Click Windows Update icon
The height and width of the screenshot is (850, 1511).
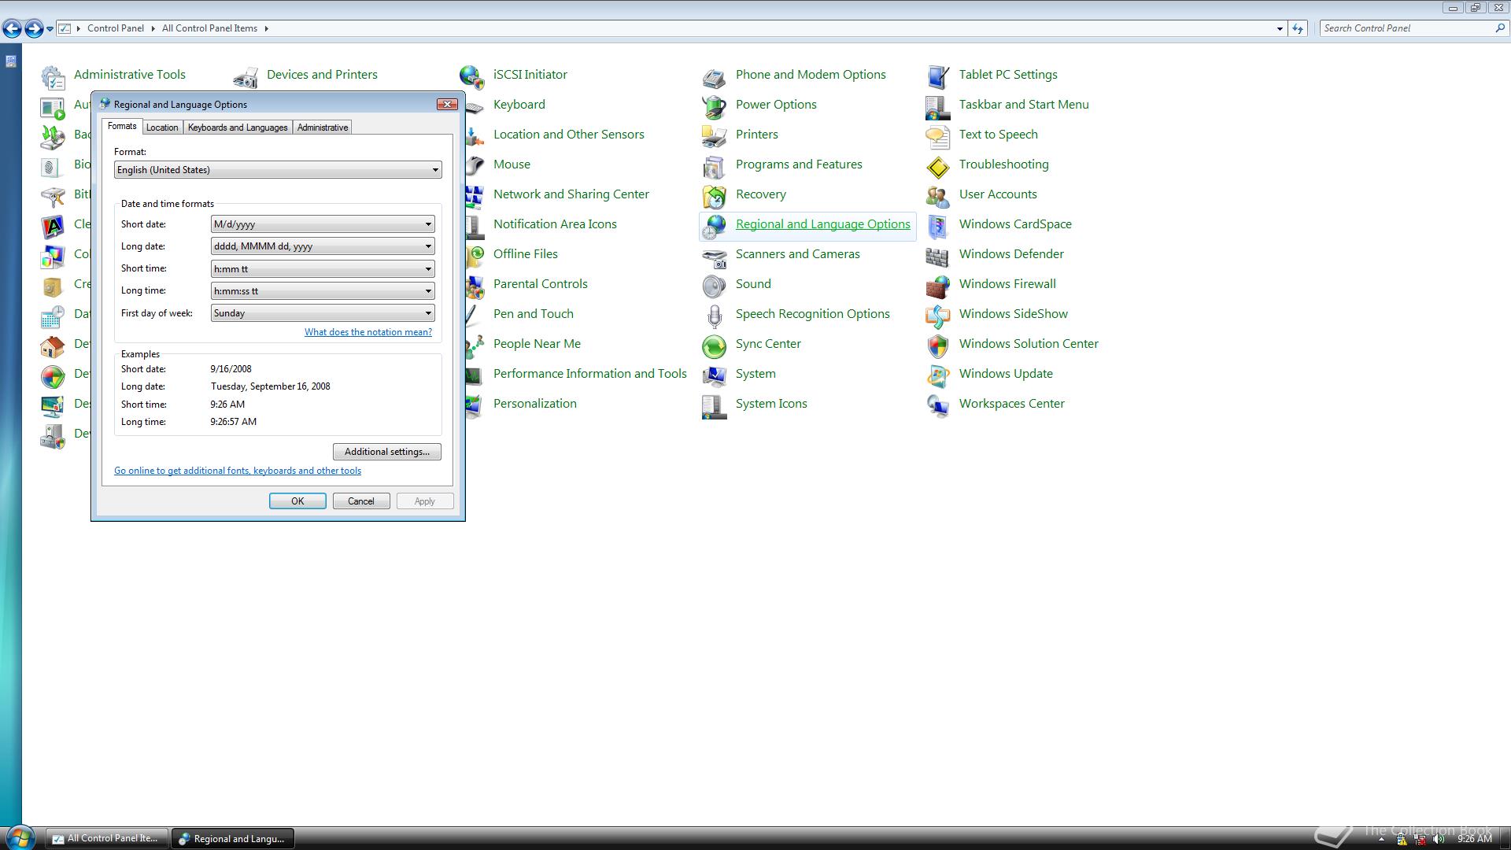point(938,375)
